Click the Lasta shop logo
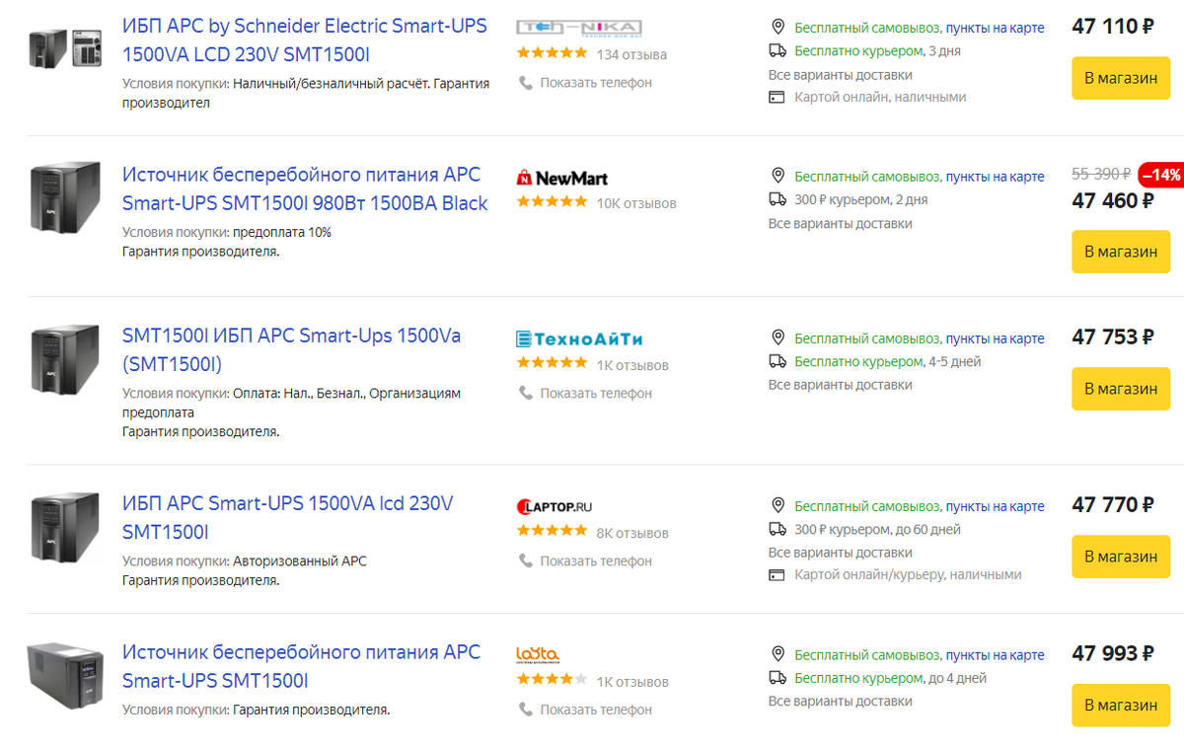1184x748 pixels. point(538,655)
